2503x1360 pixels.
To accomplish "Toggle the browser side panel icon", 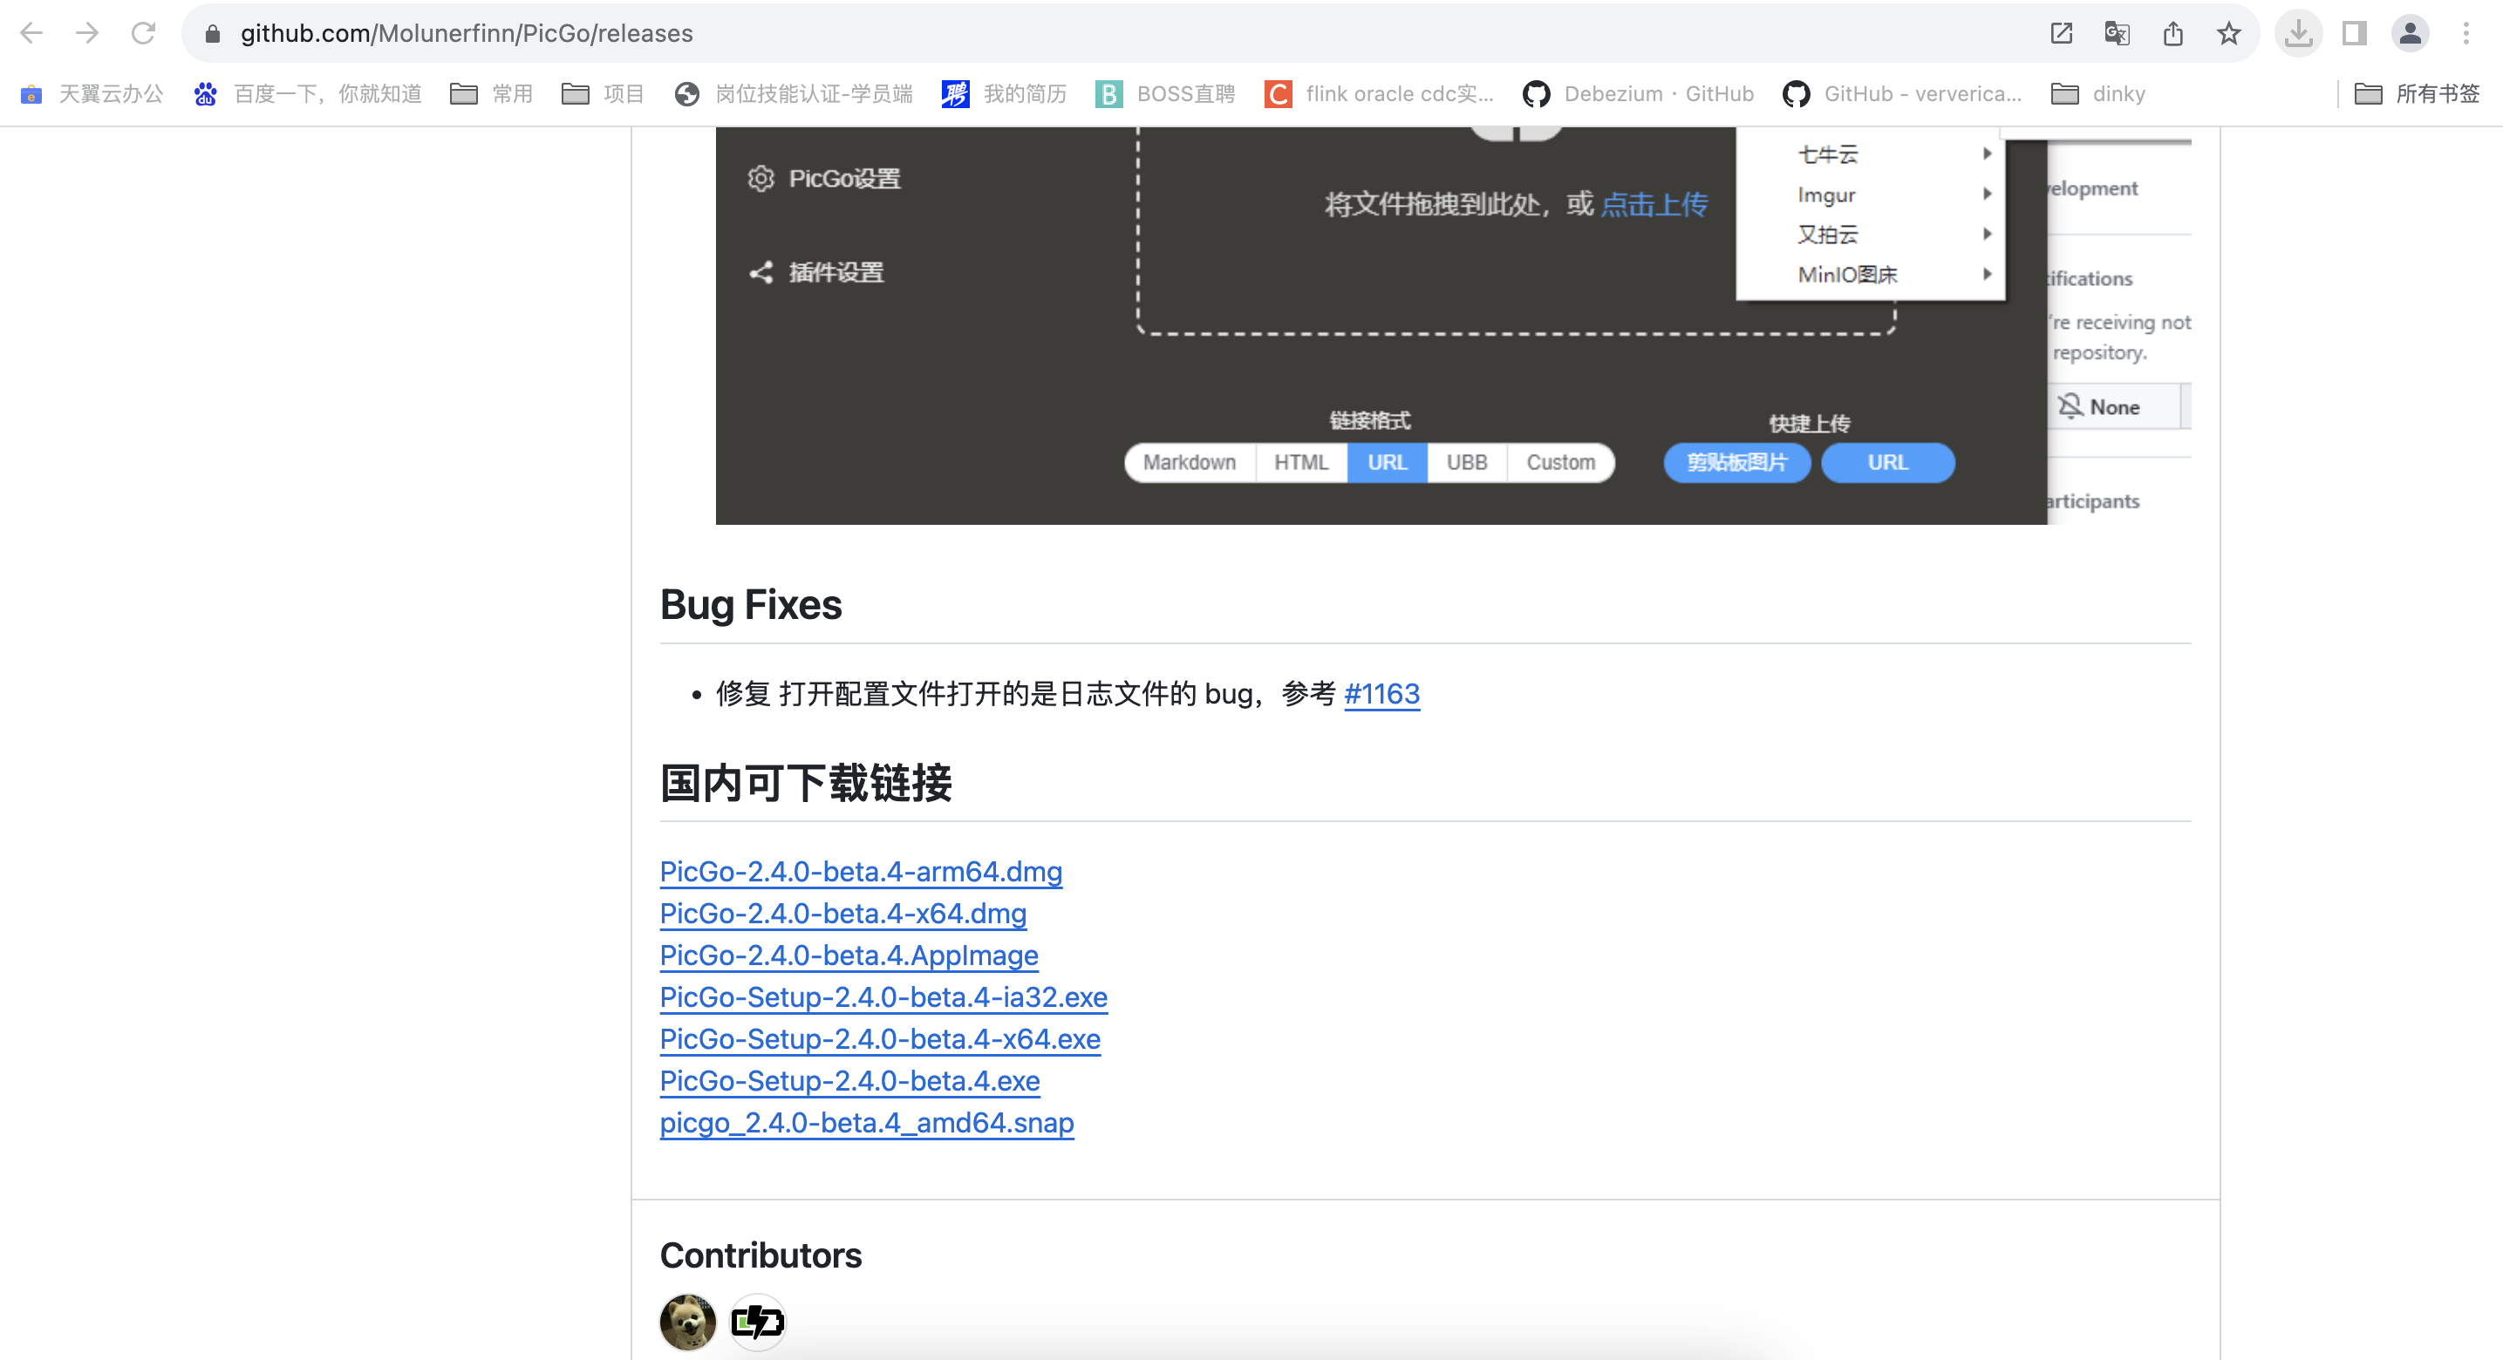I will pos(2353,33).
